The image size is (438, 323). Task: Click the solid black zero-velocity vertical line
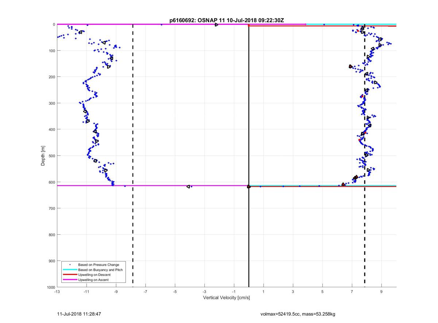249,156
